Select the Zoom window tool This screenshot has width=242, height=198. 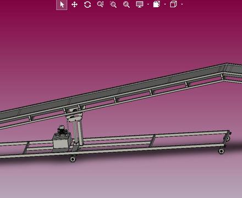(113, 4)
